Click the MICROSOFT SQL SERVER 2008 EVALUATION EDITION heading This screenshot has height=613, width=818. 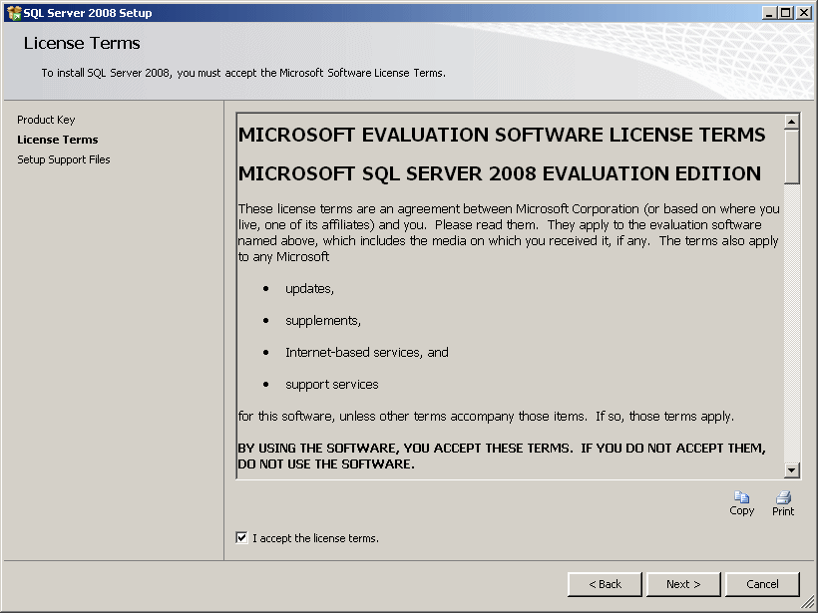click(499, 173)
